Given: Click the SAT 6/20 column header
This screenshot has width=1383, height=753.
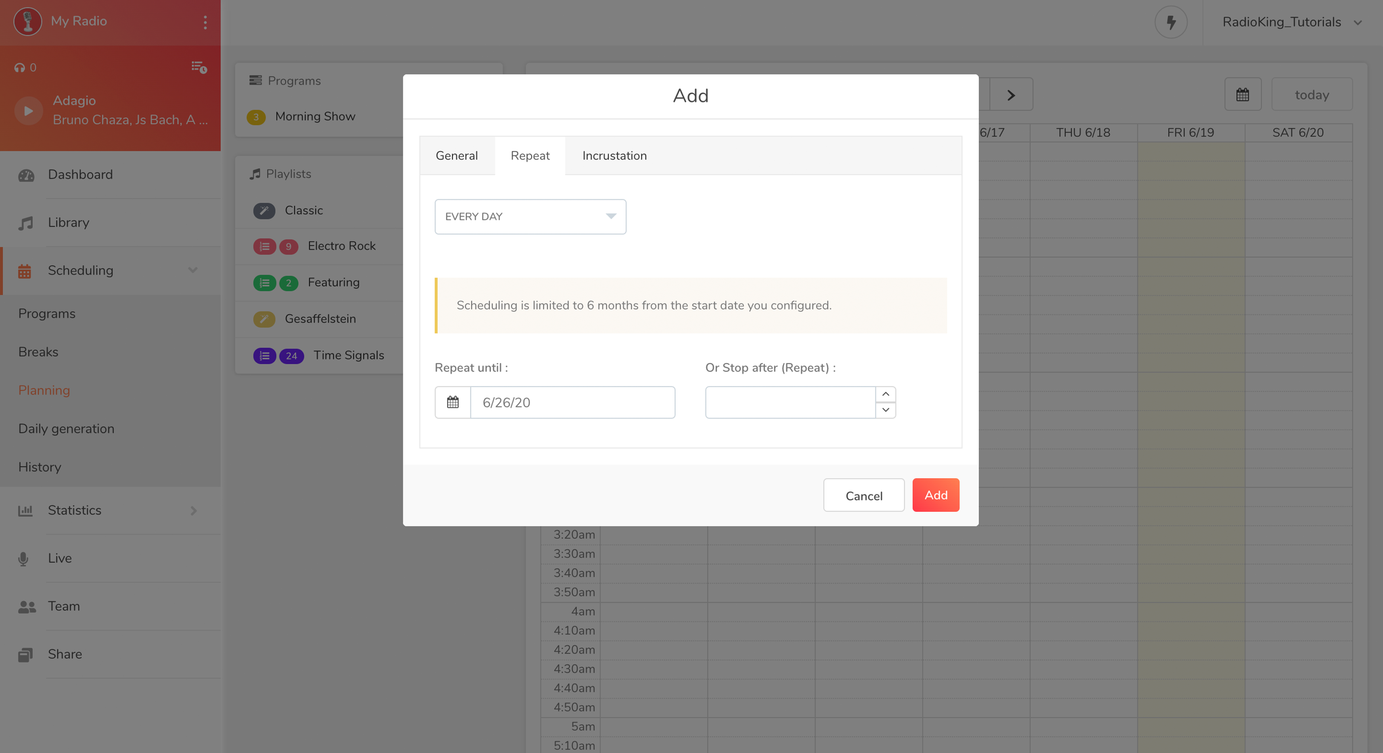Looking at the screenshot, I should [1298, 132].
